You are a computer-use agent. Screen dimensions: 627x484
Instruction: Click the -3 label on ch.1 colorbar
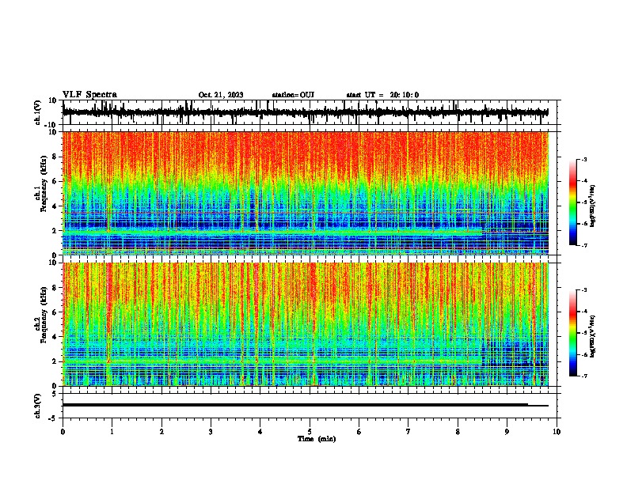583,159
